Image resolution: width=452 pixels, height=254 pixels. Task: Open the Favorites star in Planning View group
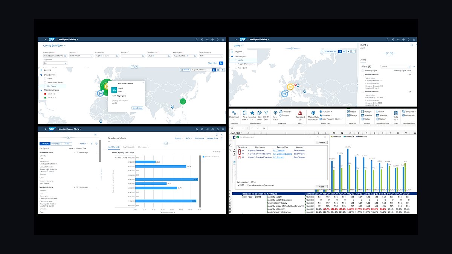[252, 113]
